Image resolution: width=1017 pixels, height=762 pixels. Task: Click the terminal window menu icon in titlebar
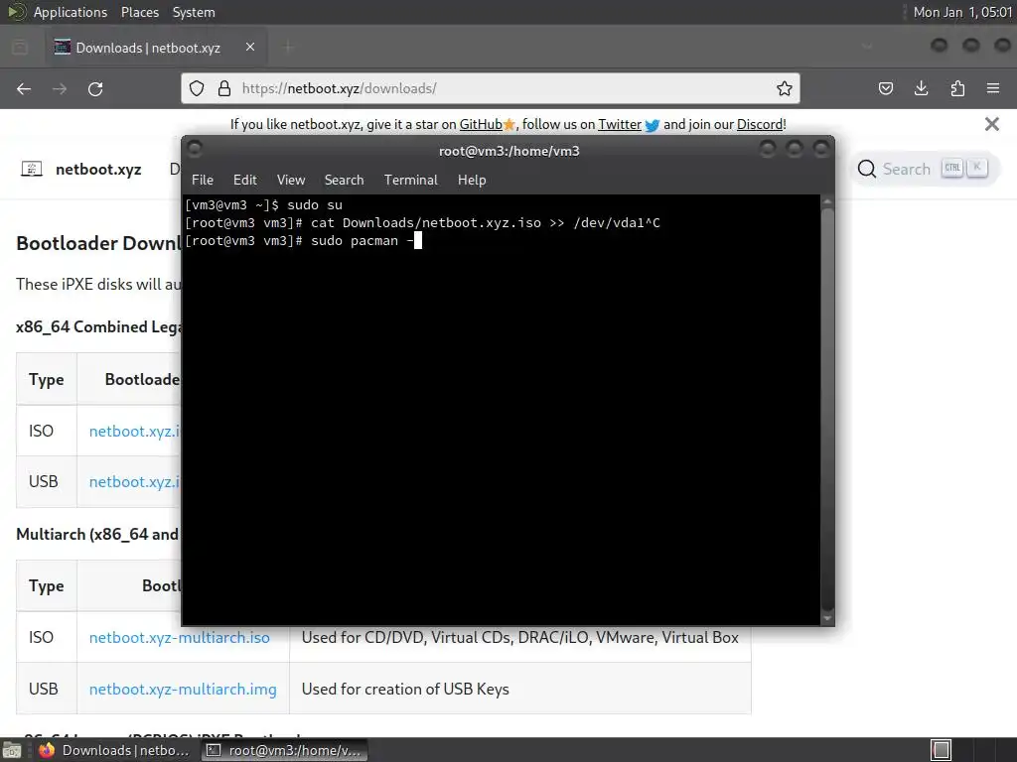[x=195, y=149]
